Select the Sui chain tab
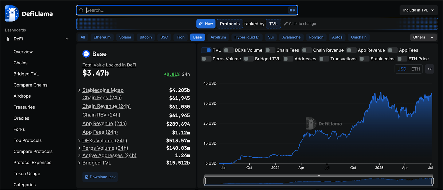The height and width of the screenshot is (190, 443). pos(271,37)
